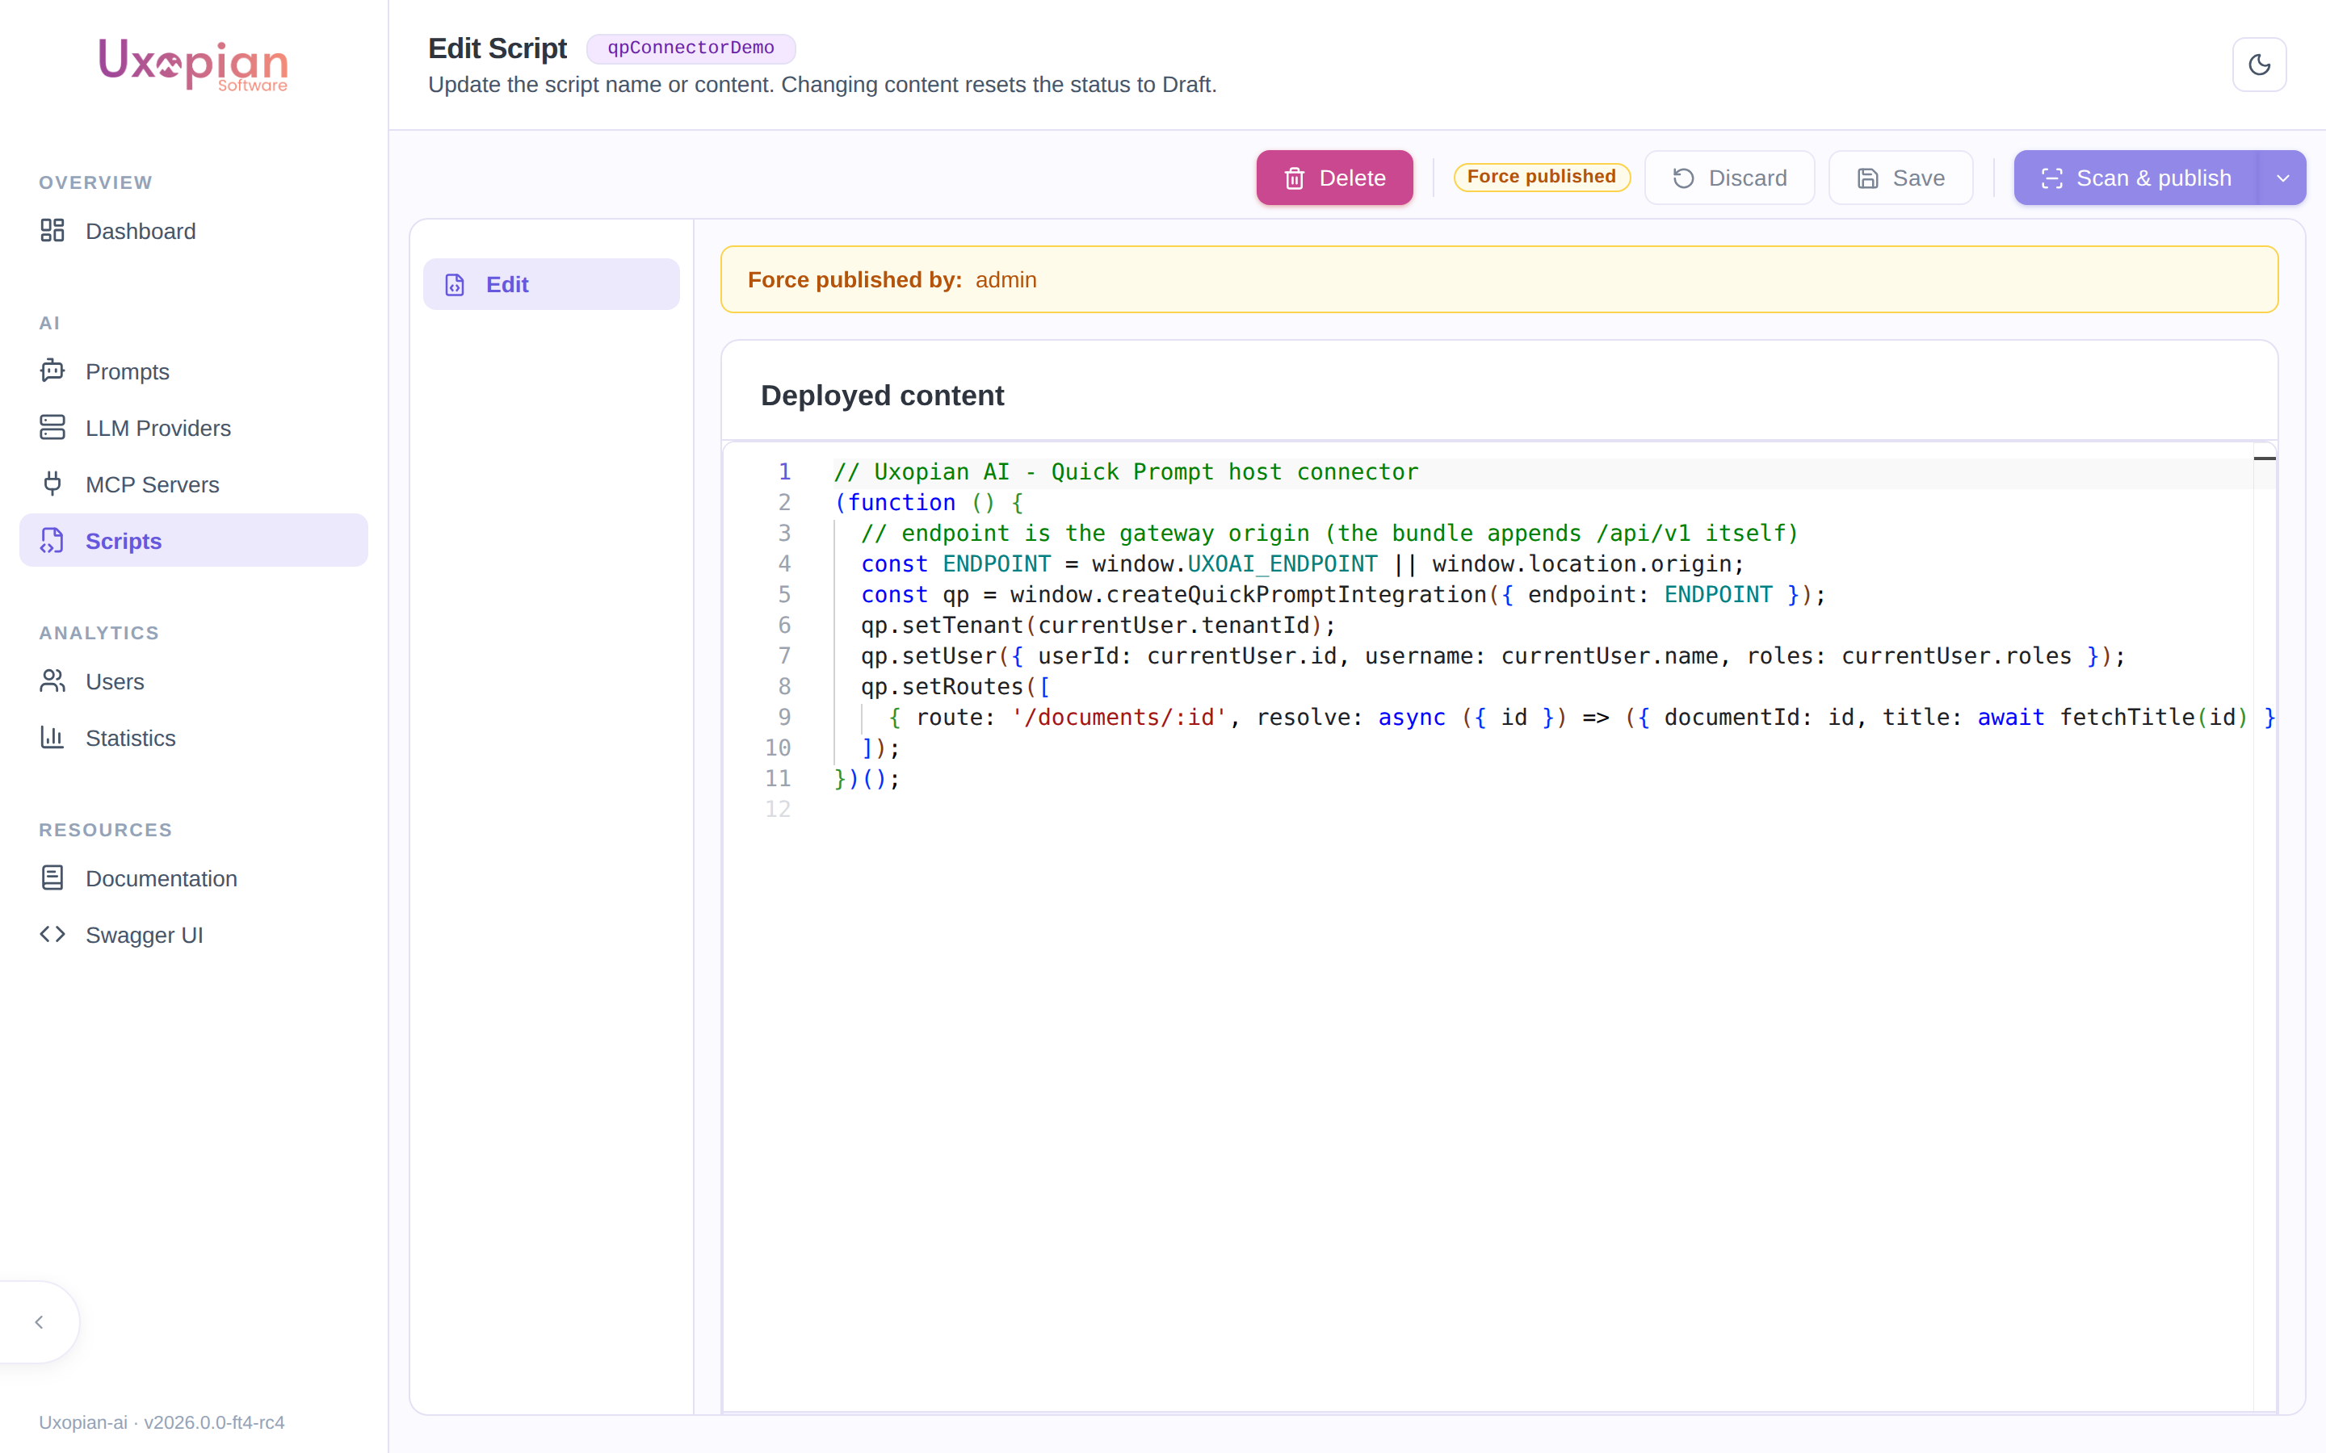Click code line 1 comment text
Screen dimensions: 2326x1453
coord(1126,472)
